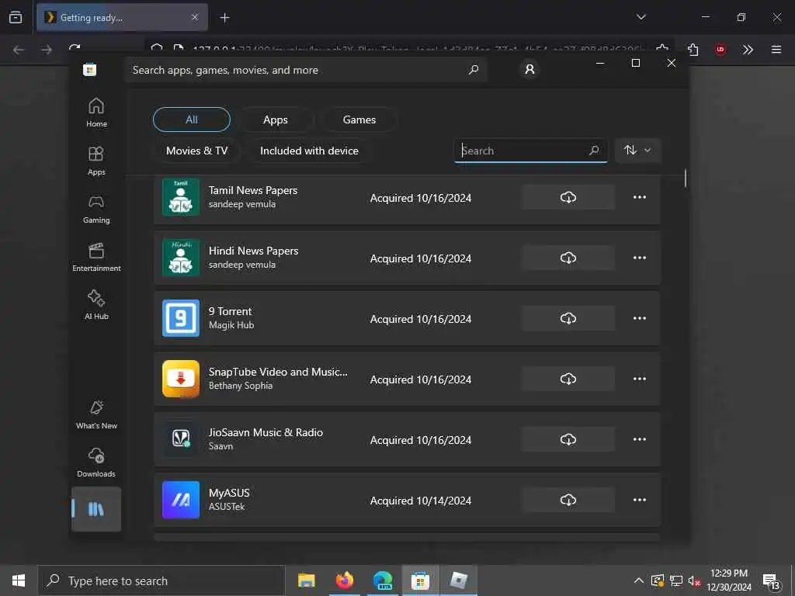Click the library Search input field
This screenshot has height=596, width=795.
[x=530, y=151]
